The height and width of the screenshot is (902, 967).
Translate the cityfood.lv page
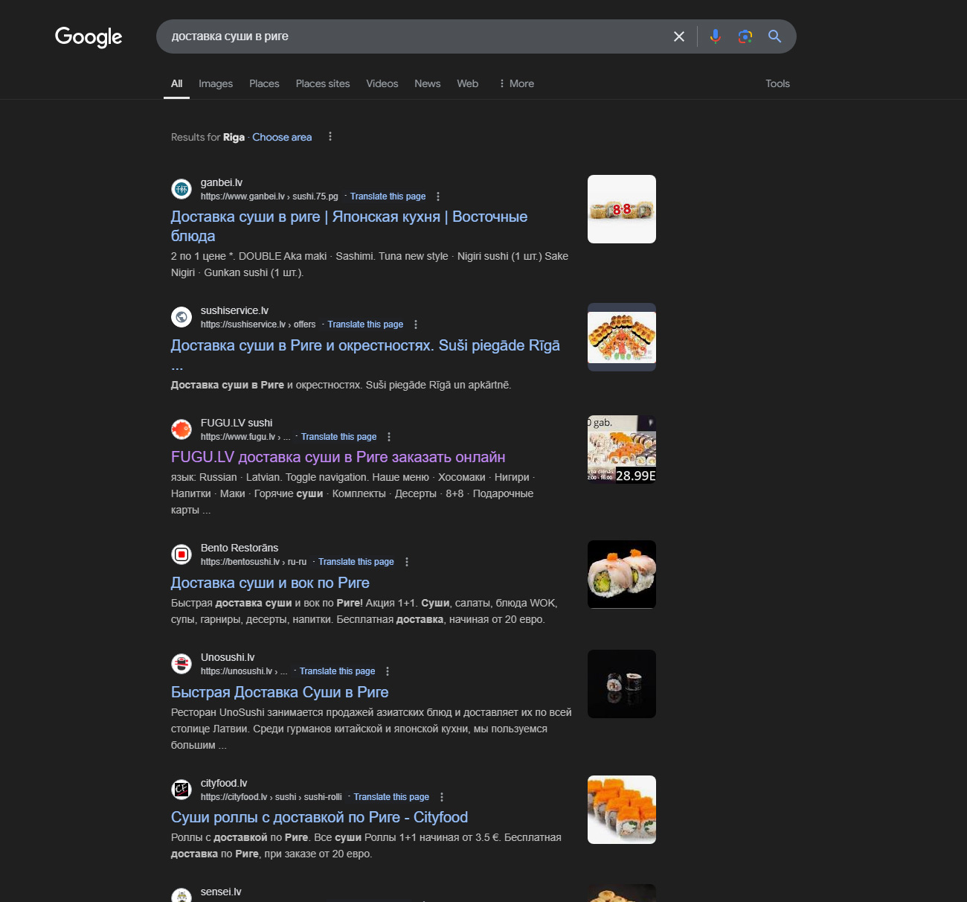pyautogui.click(x=391, y=797)
